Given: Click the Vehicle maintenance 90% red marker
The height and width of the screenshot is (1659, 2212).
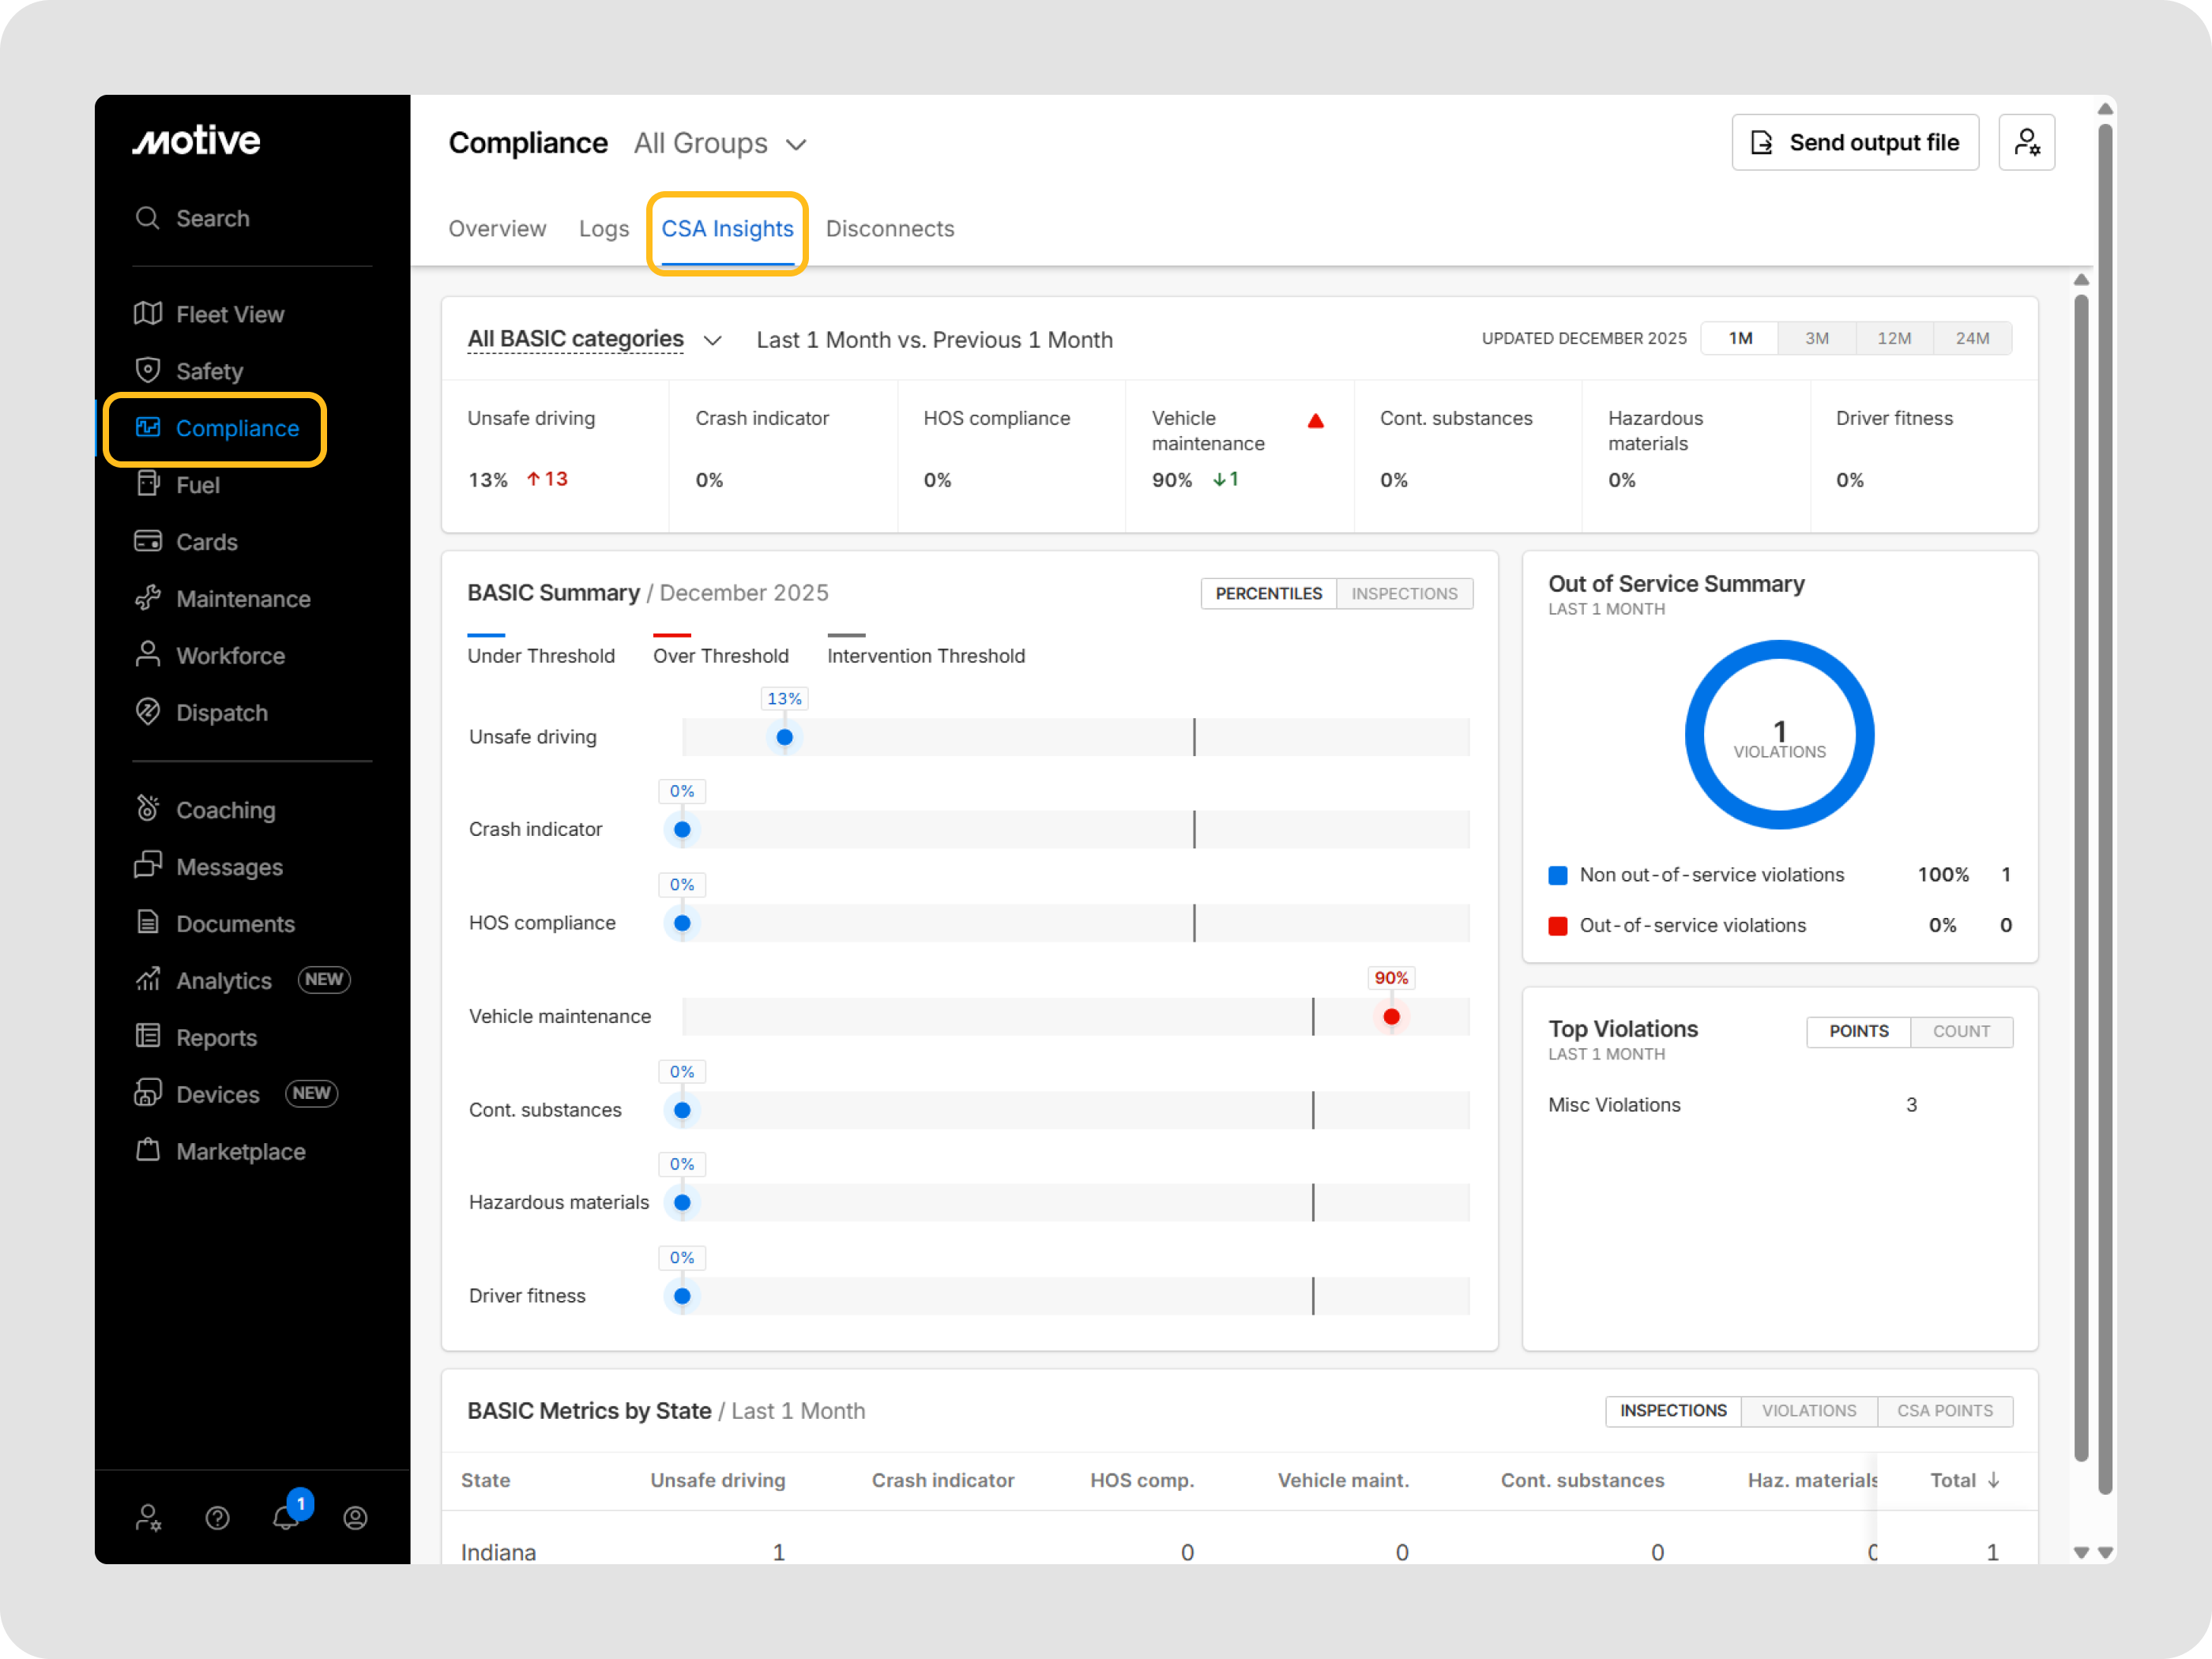Looking at the screenshot, I should point(1391,1017).
